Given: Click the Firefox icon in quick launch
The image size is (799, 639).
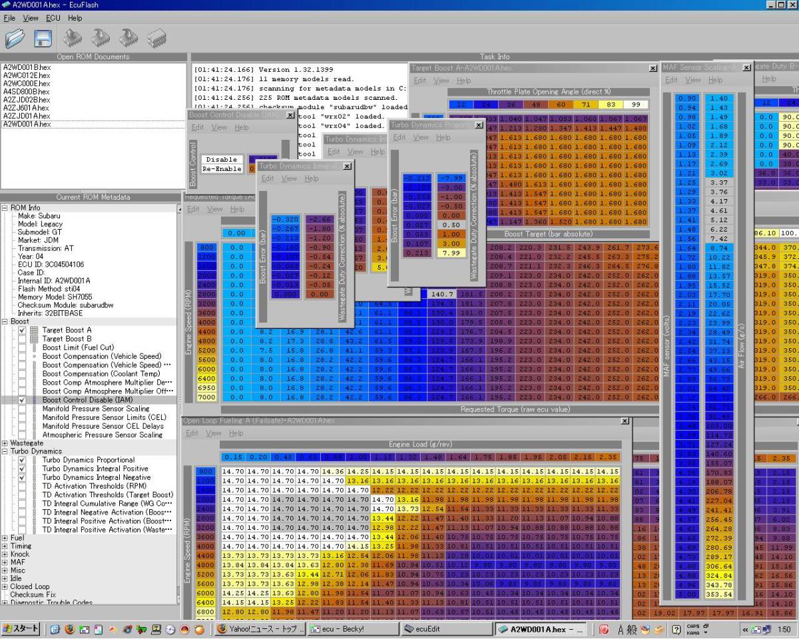Looking at the screenshot, I should click(69, 629).
